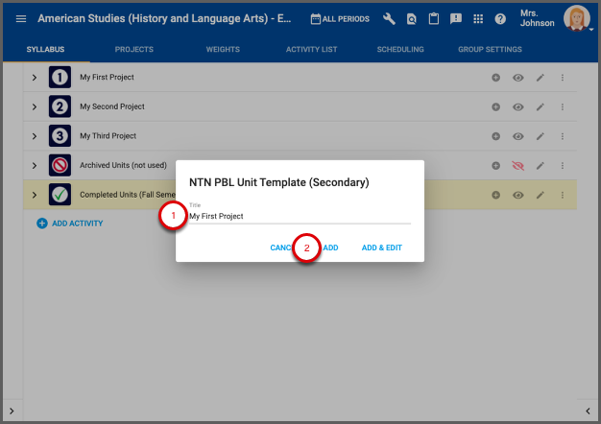Screen dimensions: 601x424
Task: Click plus icon on My First Project row
Action: (x=496, y=77)
